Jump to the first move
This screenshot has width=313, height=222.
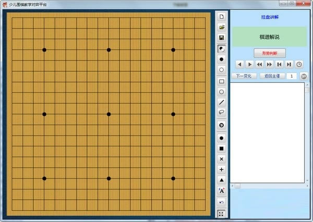tap(279, 65)
